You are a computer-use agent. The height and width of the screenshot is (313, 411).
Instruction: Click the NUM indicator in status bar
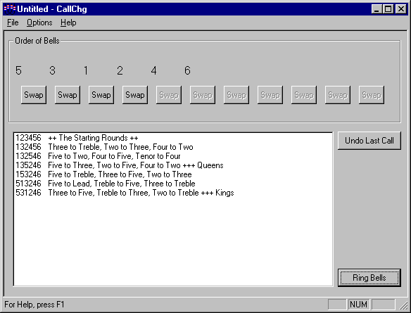pos(358,305)
